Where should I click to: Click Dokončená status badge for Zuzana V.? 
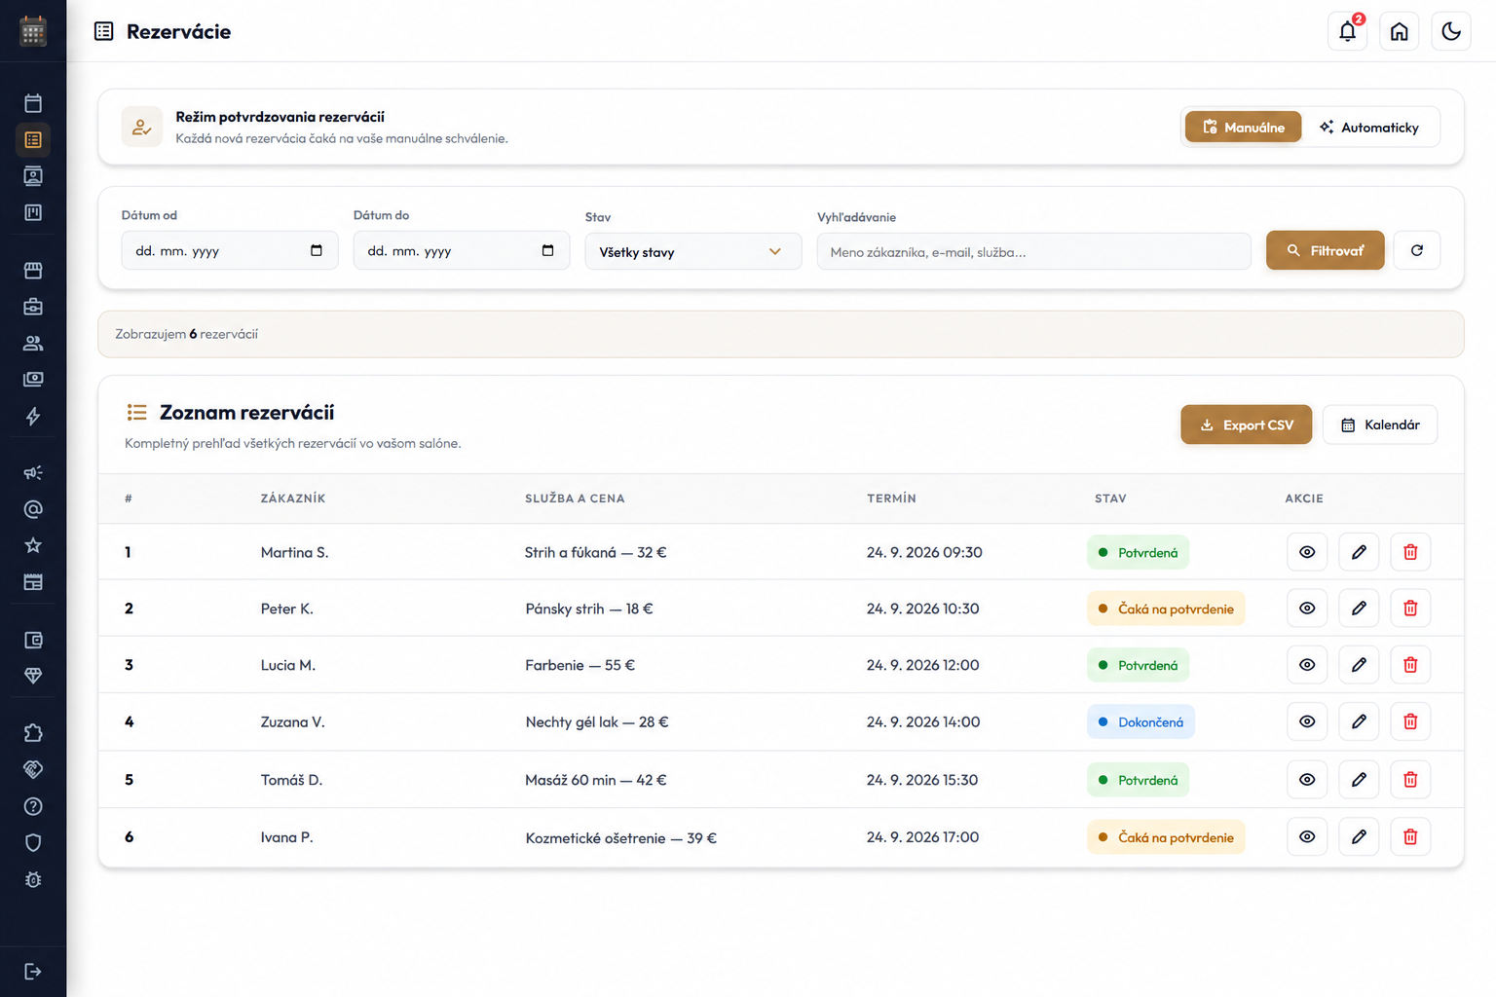pos(1141,721)
